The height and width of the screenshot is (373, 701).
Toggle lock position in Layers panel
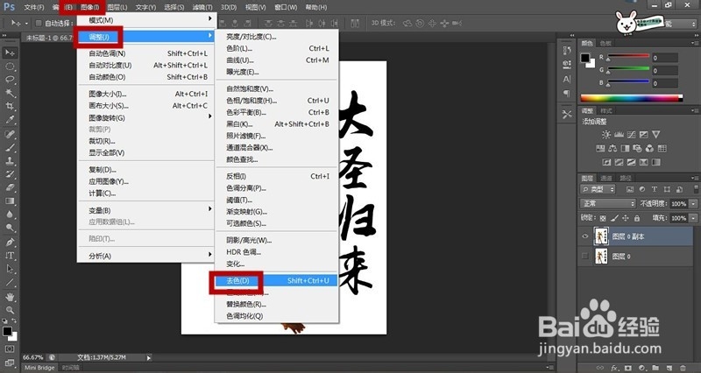tap(626, 218)
